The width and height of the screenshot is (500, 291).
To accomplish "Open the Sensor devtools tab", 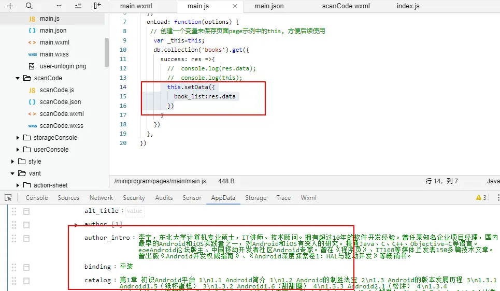I will tap(192, 198).
